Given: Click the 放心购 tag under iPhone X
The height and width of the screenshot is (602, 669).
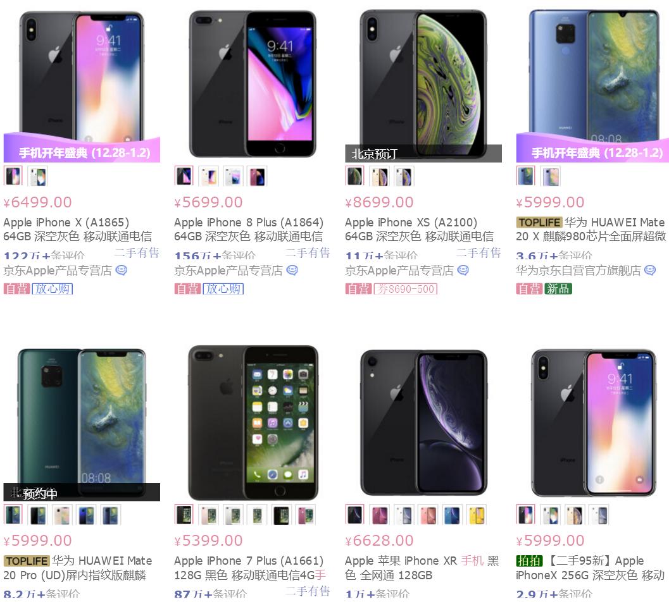Looking at the screenshot, I should [53, 289].
